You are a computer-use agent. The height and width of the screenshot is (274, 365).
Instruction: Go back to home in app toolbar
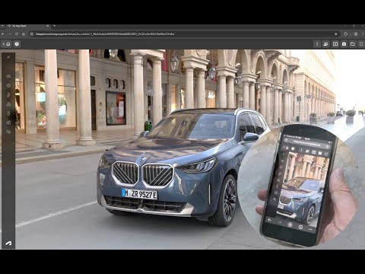point(6,44)
